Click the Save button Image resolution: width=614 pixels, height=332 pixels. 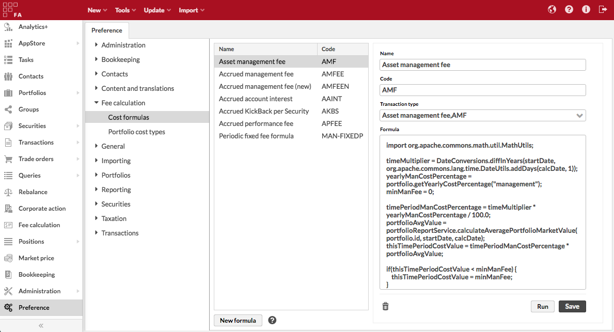(572, 306)
